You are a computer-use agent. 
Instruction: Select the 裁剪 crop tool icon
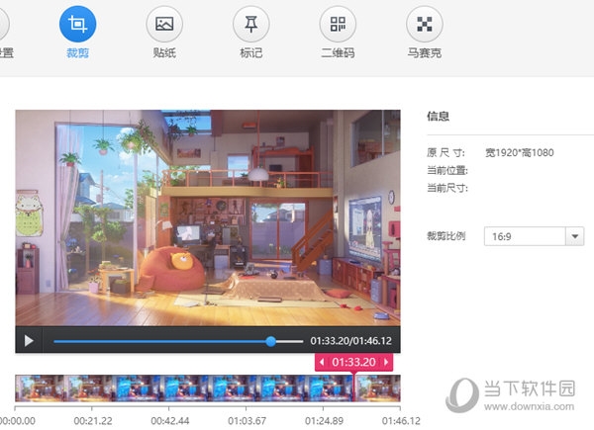click(x=77, y=24)
